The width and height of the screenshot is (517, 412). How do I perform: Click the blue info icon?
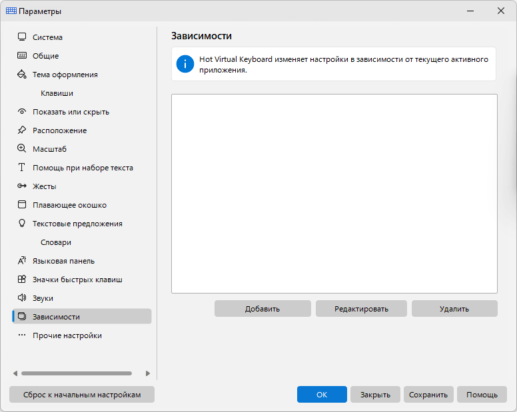point(185,64)
